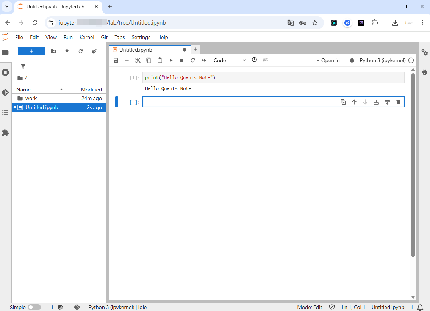Click the git button in notebook toolbar
The width and height of the screenshot is (430, 311).
click(x=265, y=60)
